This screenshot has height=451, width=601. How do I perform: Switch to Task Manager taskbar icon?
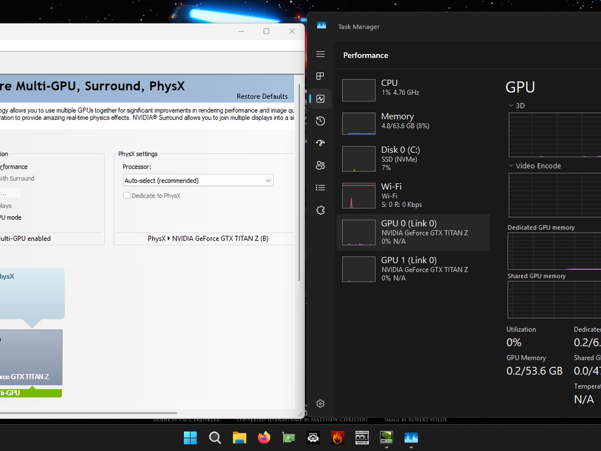(x=411, y=438)
